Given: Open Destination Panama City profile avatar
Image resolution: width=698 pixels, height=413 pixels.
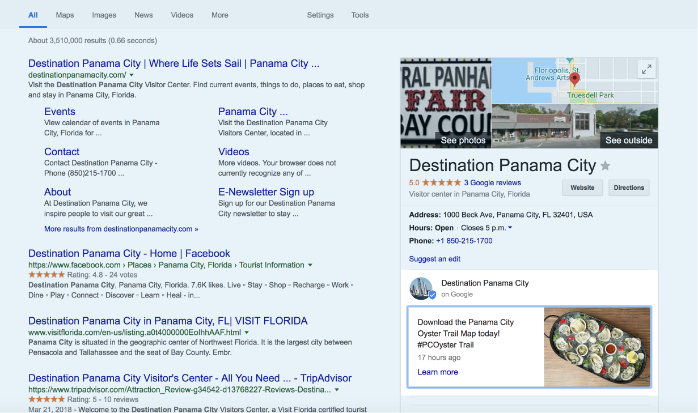Looking at the screenshot, I should pos(422,288).
